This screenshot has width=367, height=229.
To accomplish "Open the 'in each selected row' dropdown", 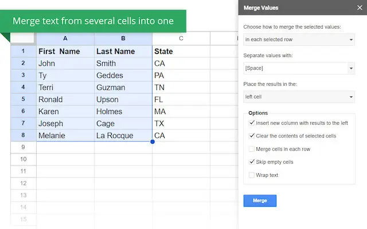I will (x=299, y=40).
